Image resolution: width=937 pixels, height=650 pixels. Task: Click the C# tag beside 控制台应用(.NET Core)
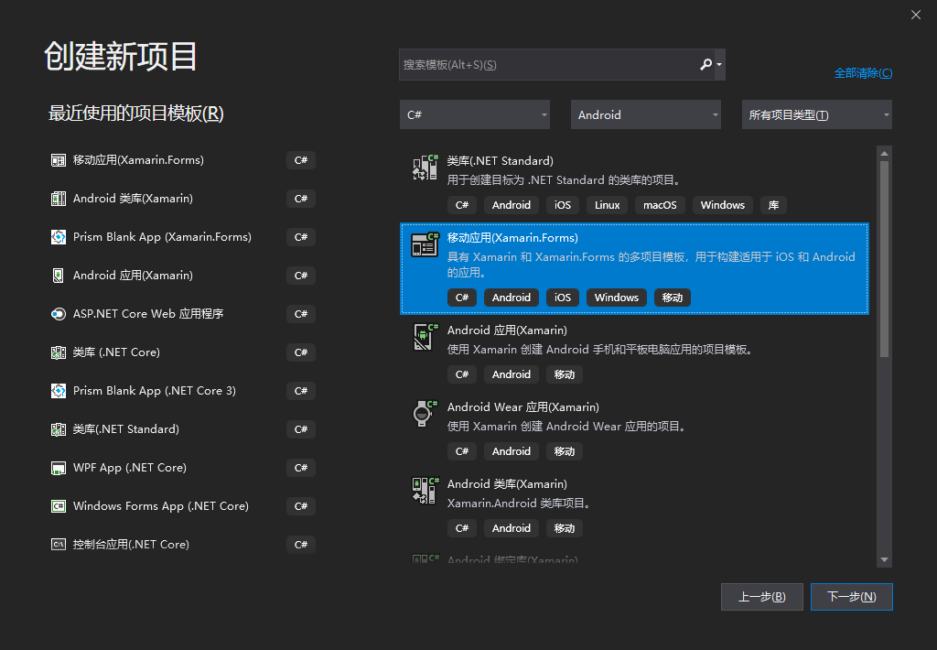click(300, 544)
